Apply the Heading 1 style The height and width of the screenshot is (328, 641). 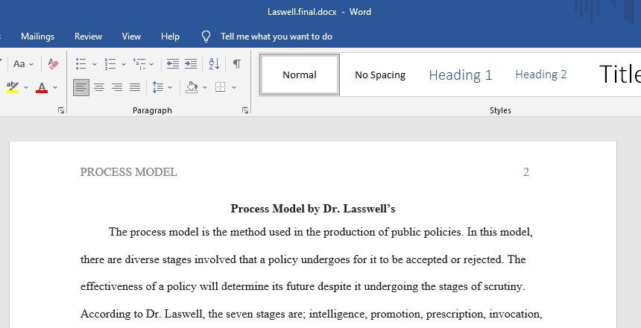click(x=461, y=75)
